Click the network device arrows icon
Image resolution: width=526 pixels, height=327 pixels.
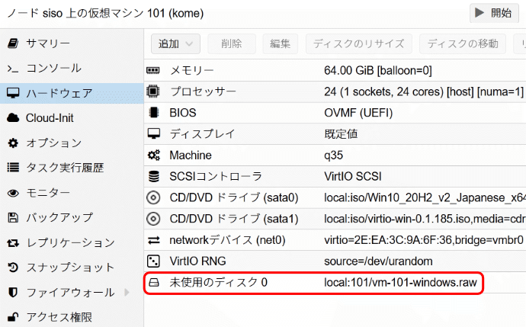click(153, 241)
